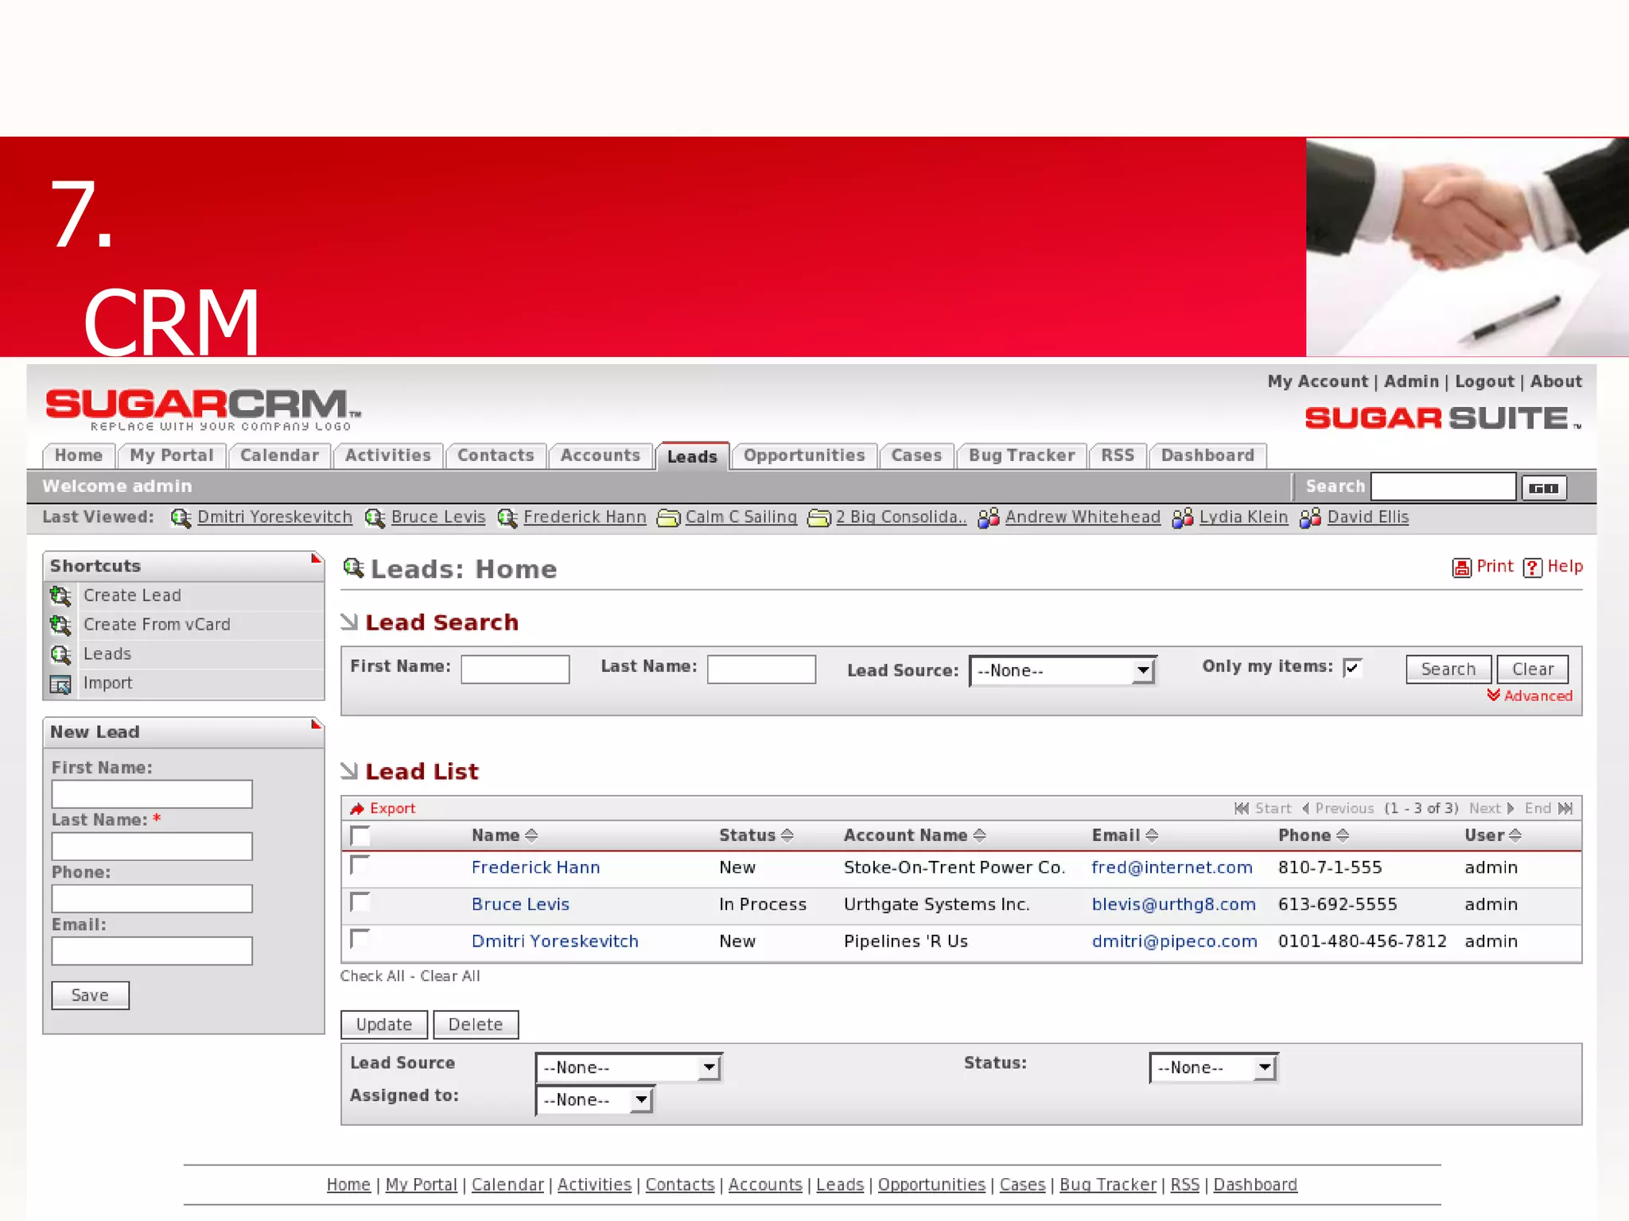Check the Dmitri Yoreskevitch row checkbox
Viewport: 1629px width, 1221px height.
(360, 939)
